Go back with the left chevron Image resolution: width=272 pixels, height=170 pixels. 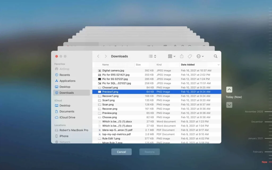pyautogui.click(x=98, y=56)
